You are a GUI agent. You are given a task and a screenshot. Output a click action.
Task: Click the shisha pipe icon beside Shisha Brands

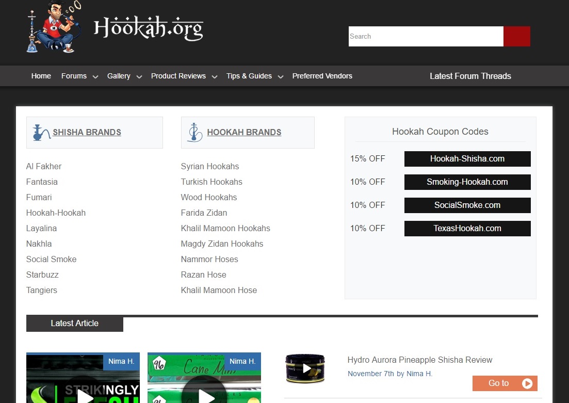point(41,133)
